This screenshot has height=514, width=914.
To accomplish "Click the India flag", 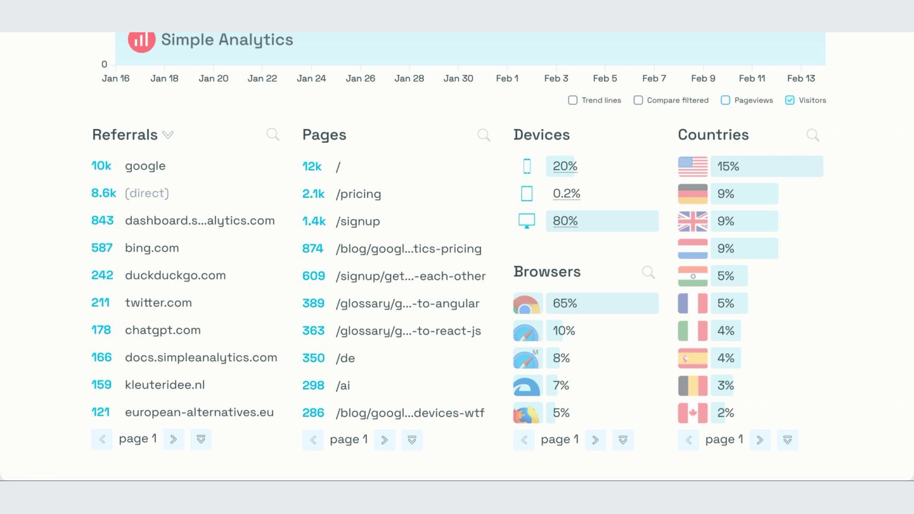I will click(x=693, y=276).
